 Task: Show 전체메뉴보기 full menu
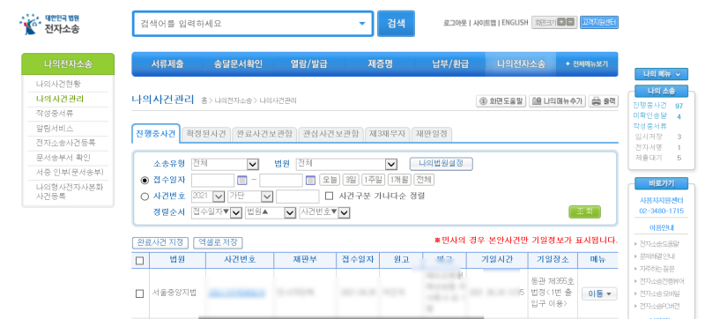pos(587,64)
